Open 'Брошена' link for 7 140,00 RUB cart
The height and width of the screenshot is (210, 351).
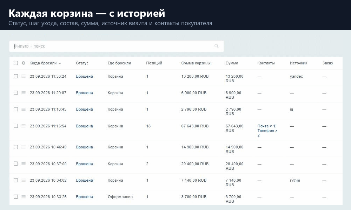click(84, 180)
